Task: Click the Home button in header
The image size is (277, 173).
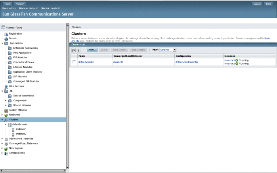Action: (8, 4)
